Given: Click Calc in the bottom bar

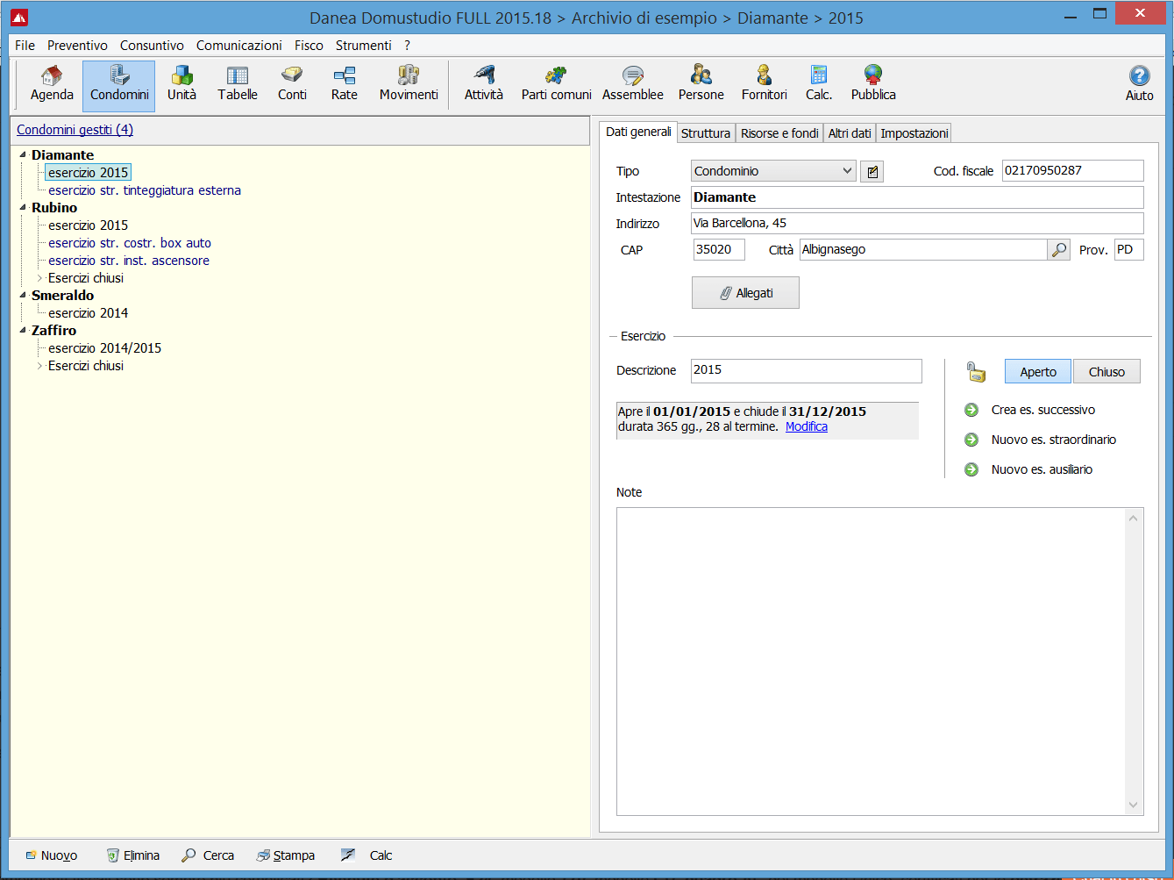Looking at the screenshot, I should tap(366, 855).
